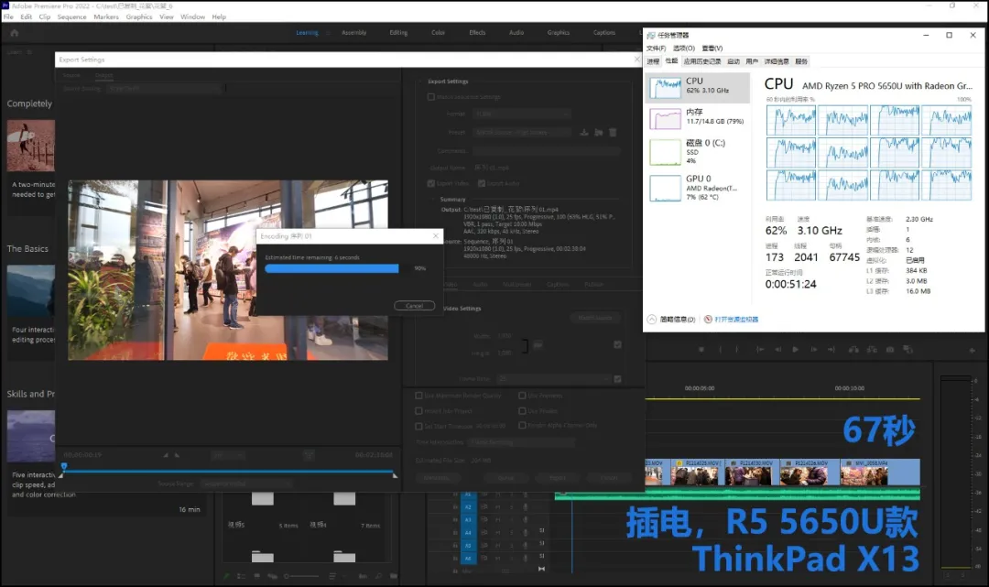Toggle A3 track lock icon
Image resolution: width=989 pixels, height=587 pixels.
[455, 519]
